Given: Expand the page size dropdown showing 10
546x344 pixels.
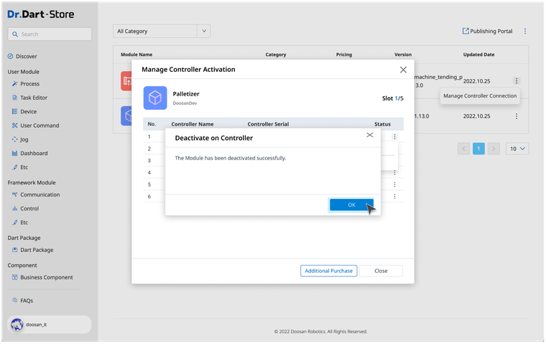Looking at the screenshot, I should (517, 149).
